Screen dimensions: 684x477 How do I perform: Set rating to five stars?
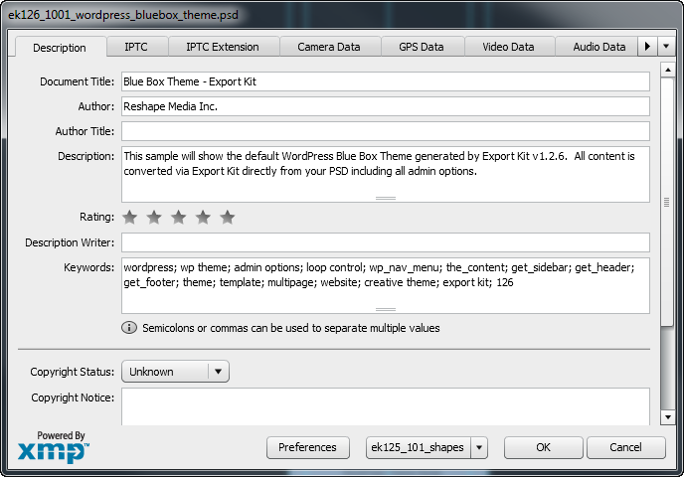(228, 217)
